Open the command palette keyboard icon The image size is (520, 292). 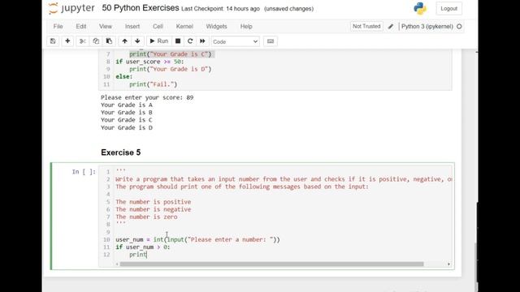tap(271, 41)
